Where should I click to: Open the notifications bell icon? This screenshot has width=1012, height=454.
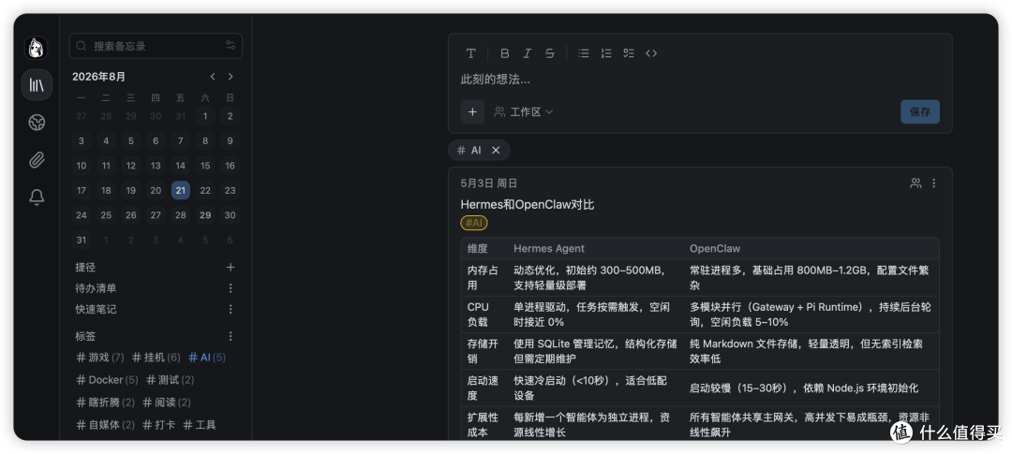37,198
